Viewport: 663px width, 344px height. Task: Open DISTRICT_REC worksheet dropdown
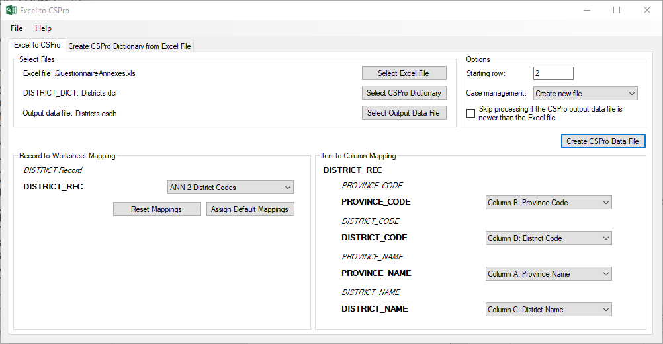pos(230,188)
